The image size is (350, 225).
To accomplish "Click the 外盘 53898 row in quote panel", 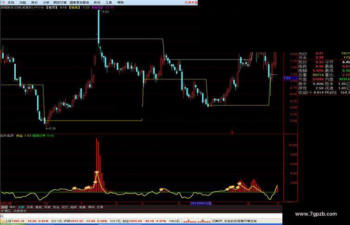I will [311, 79].
